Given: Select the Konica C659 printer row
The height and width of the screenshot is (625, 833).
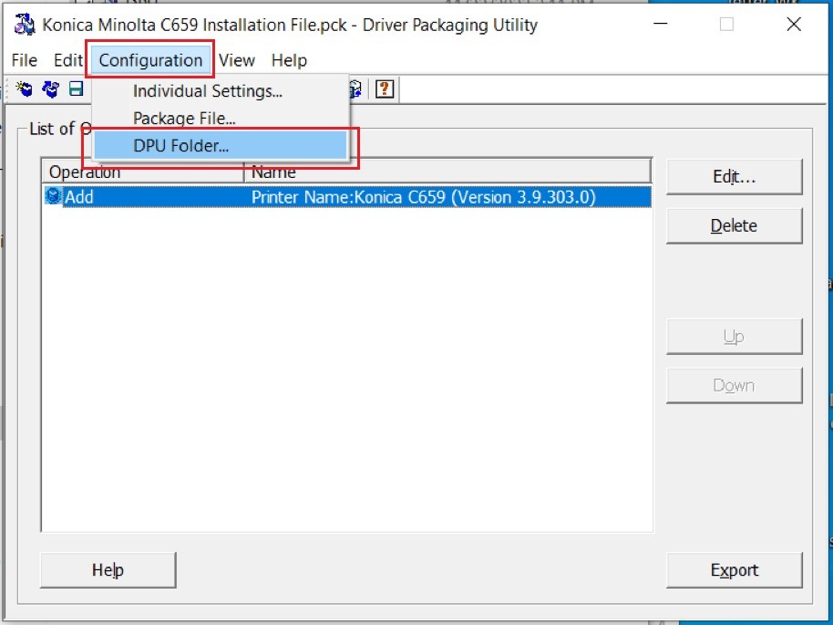Looking at the screenshot, I should point(423,196).
